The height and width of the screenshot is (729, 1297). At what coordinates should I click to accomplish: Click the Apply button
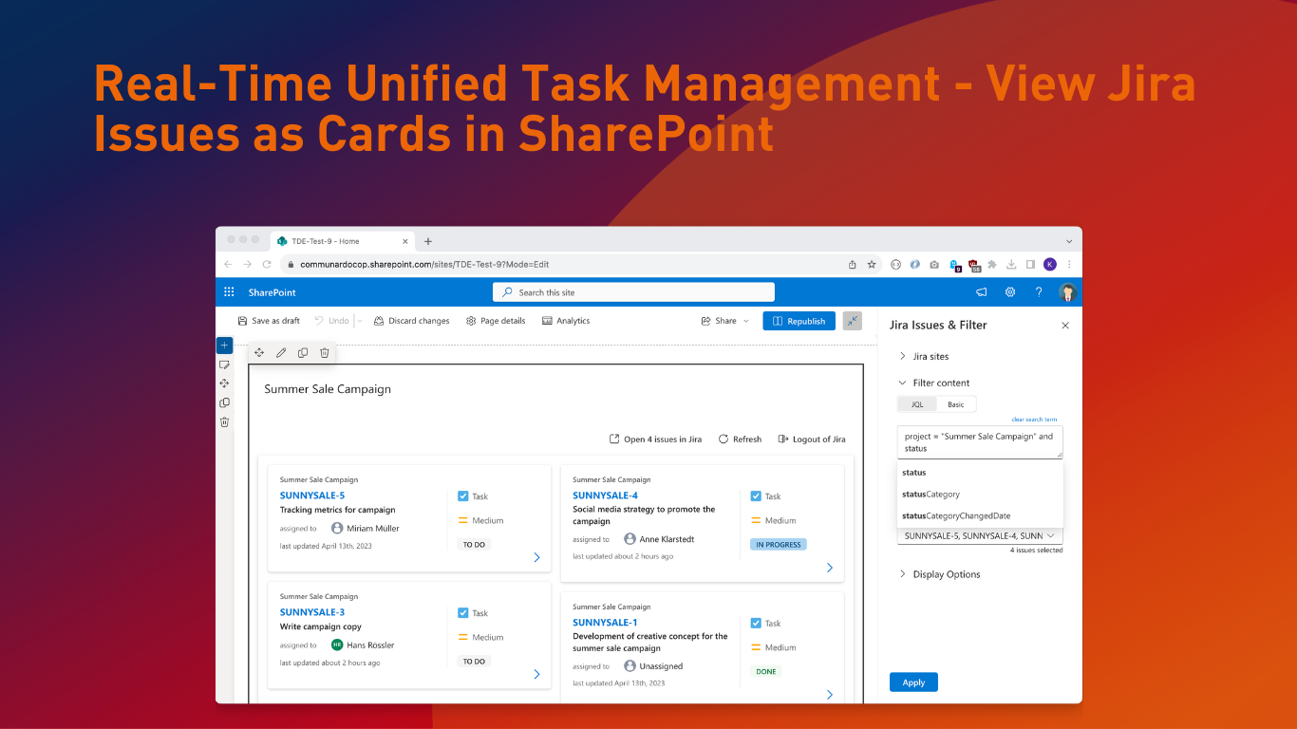pos(913,682)
